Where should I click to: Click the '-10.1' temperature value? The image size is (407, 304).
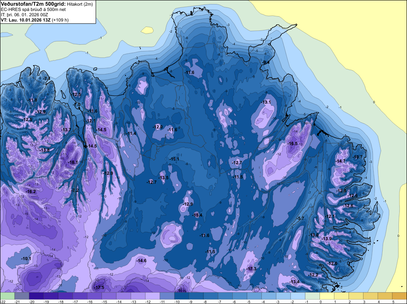[x=26, y=258]
